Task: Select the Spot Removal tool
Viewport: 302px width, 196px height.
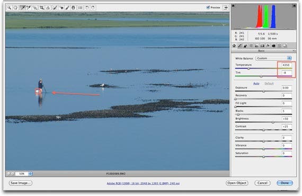Action: tap(55, 8)
